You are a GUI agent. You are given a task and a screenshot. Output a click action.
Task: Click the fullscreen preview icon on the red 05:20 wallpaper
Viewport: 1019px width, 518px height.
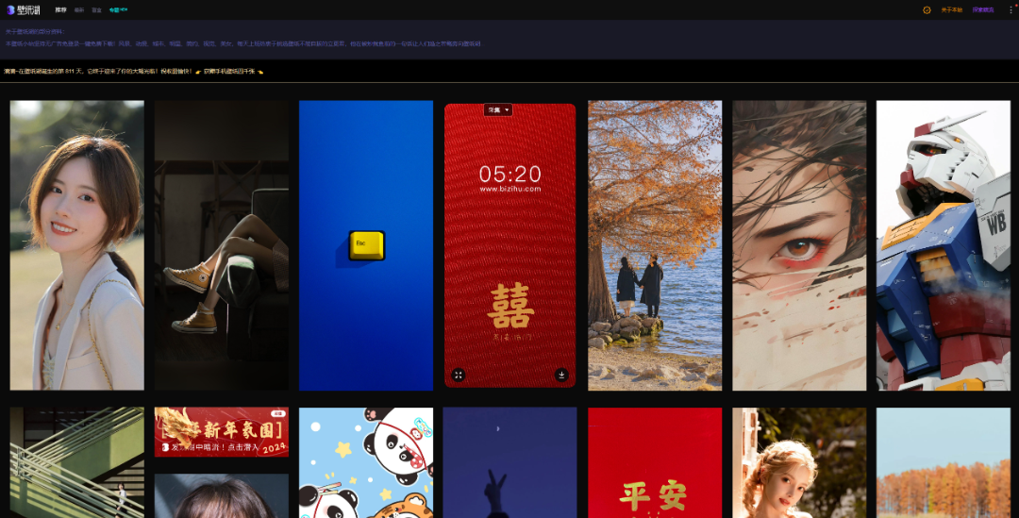tap(459, 375)
